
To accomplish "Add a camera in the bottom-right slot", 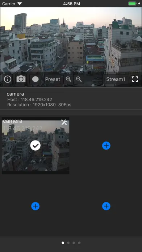I will point(106,206).
